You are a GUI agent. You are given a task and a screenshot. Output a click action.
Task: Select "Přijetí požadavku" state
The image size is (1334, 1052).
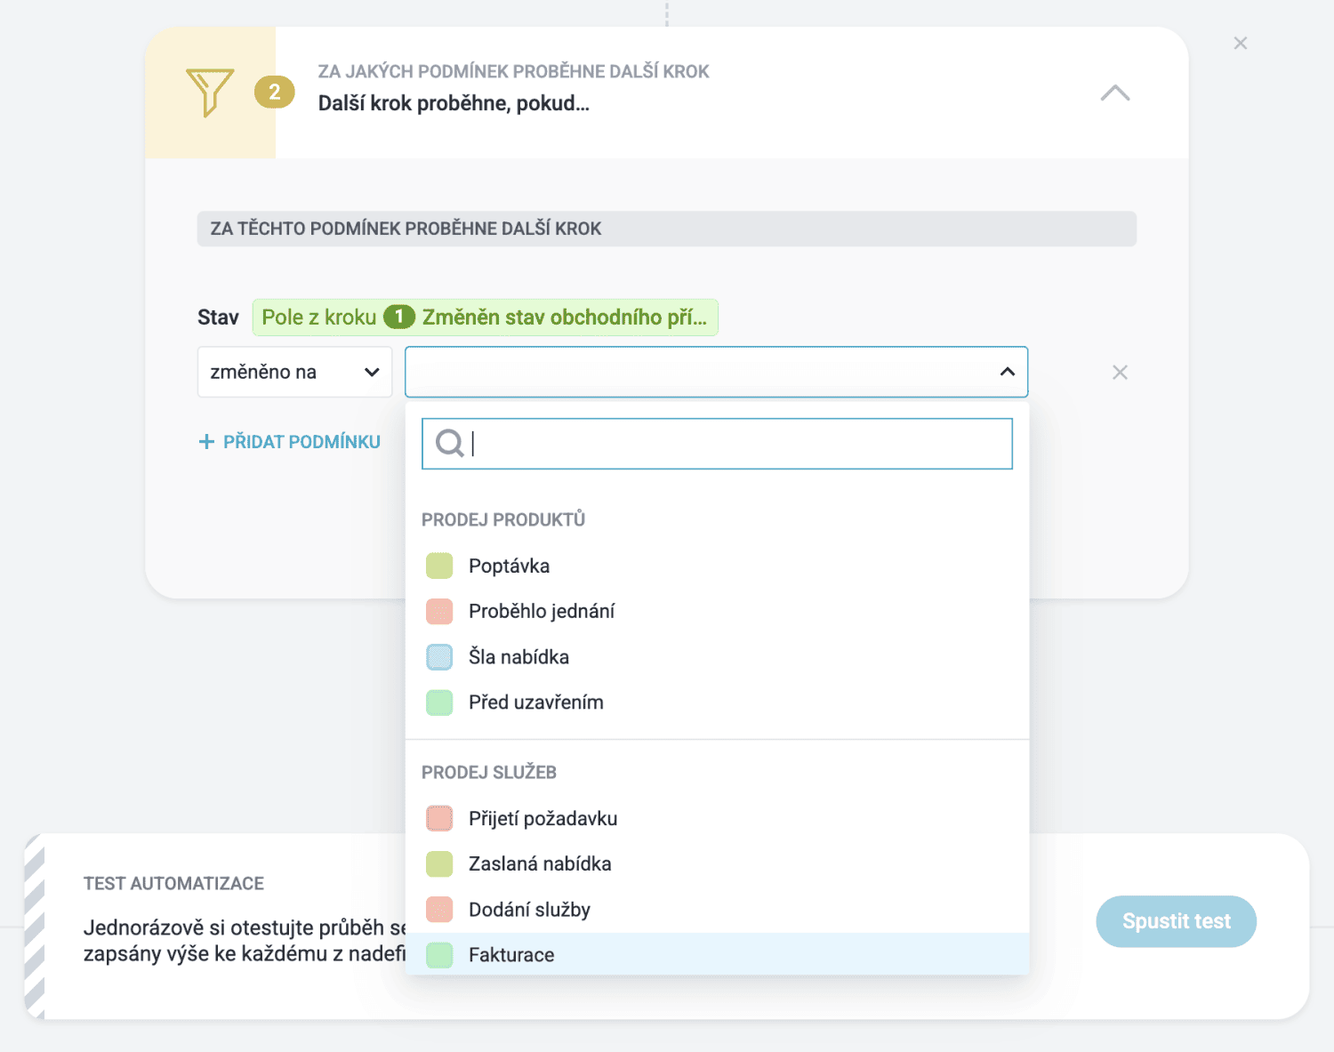(x=542, y=818)
